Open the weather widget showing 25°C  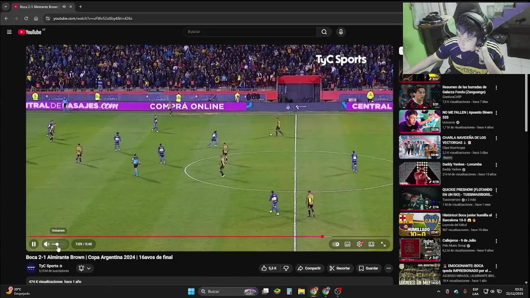pyautogui.click(x=18, y=291)
